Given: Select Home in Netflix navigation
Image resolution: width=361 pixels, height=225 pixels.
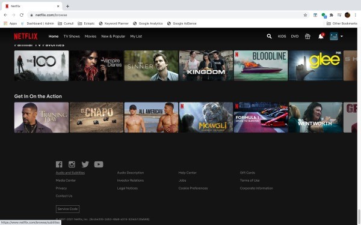Looking at the screenshot, I should coord(54,36).
